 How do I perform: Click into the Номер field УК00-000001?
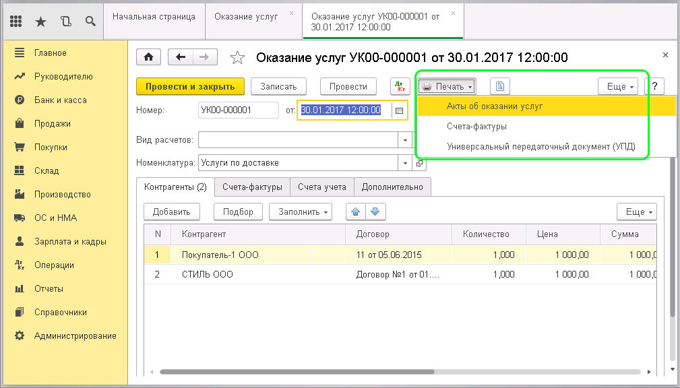point(238,110)
